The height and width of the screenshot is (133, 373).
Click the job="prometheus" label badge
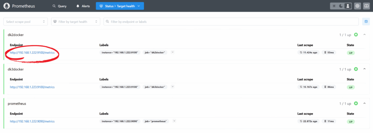click(156, 121)
